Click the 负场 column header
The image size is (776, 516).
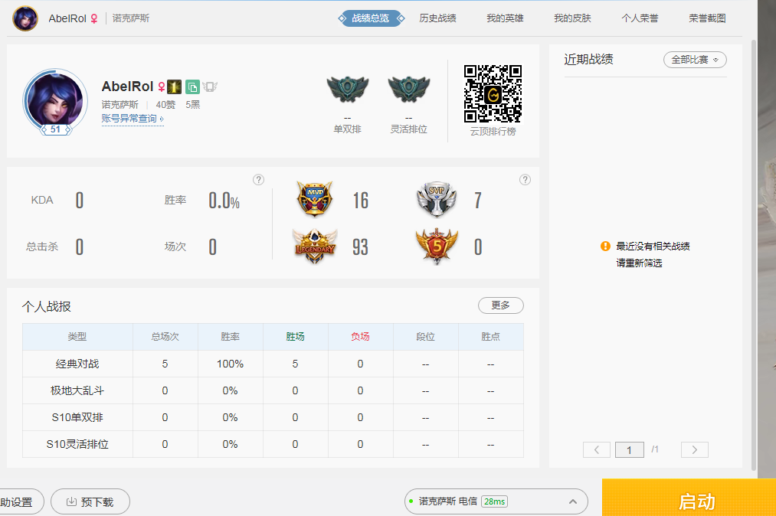(x=360, y=337)
